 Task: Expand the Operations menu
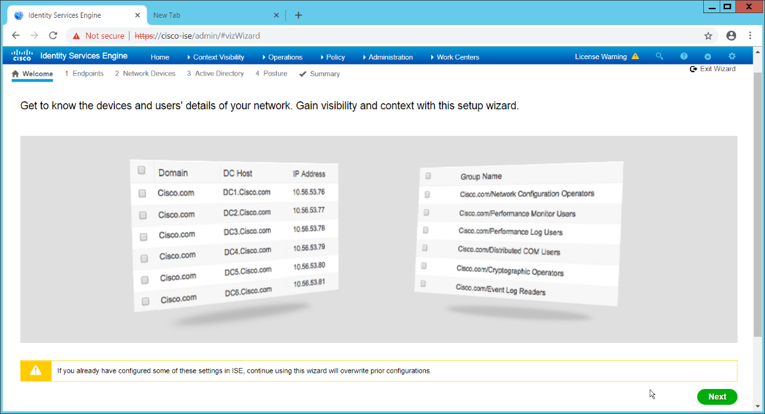coord(285,57)
